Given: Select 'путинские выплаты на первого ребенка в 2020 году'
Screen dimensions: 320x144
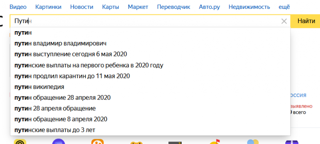Looking at the screenshot, I should pos(150,65).
